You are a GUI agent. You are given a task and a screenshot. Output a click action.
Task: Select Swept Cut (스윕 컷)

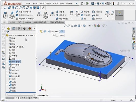point(60,12)
